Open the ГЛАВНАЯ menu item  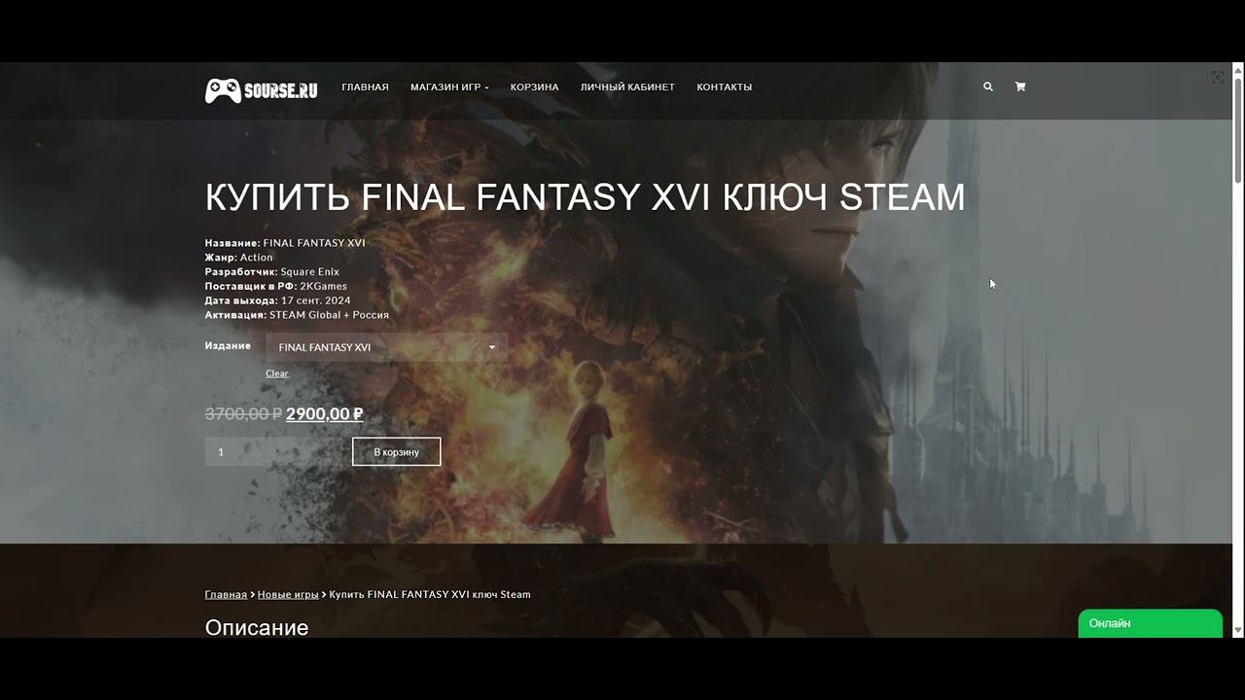coord(365,87)
